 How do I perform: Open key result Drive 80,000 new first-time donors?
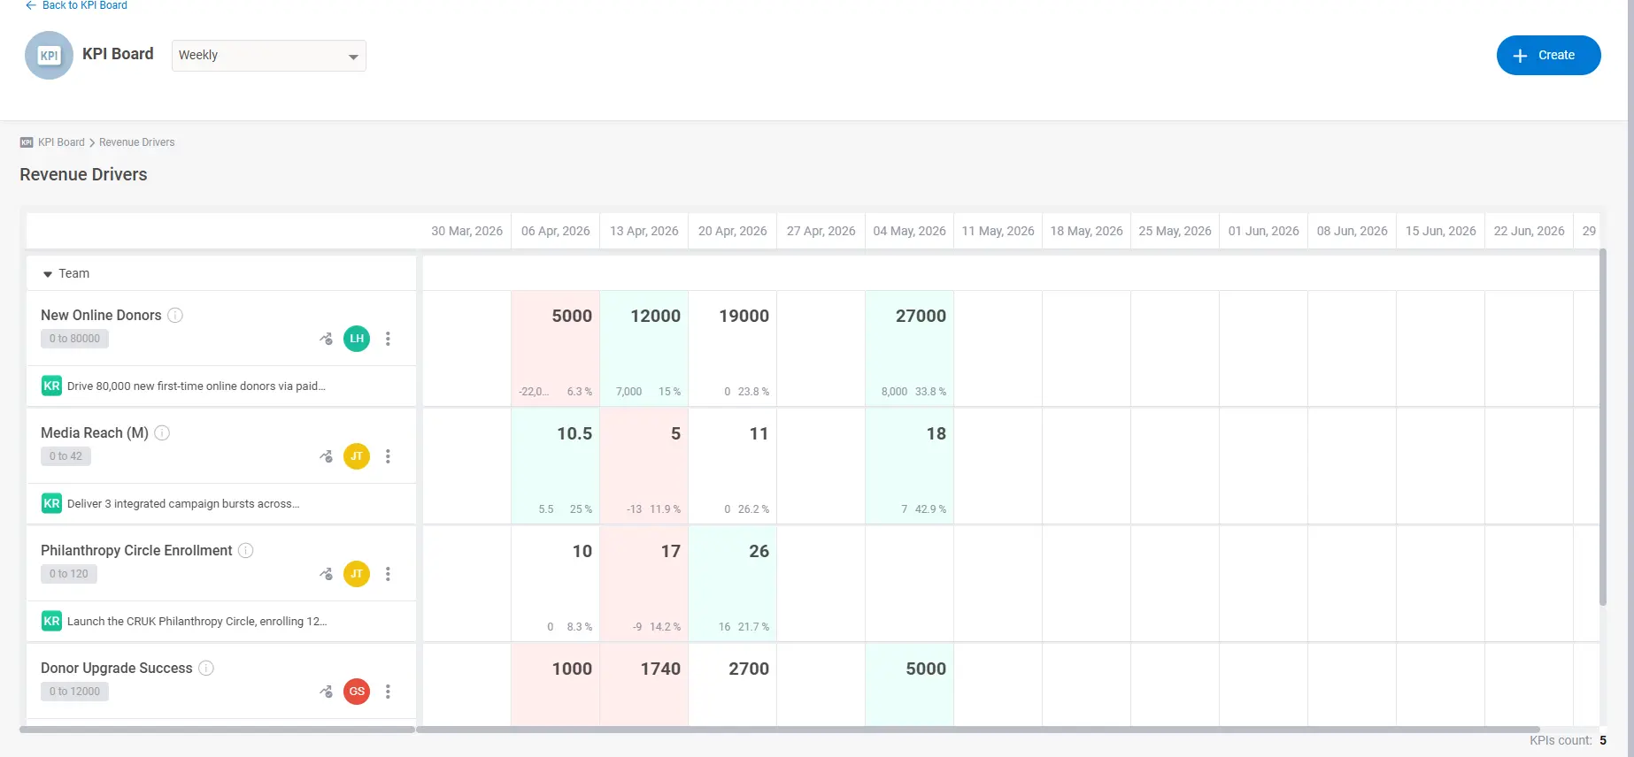click(197, 386)
